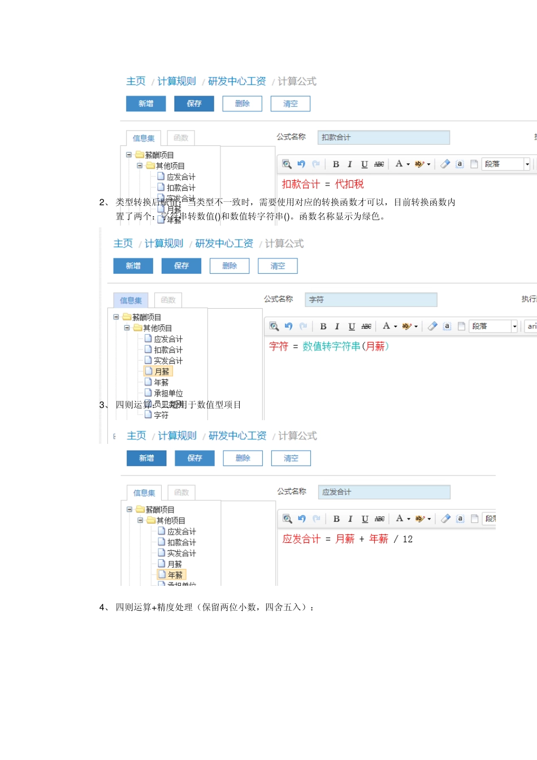Toggle Underline in the 扣款合计 formula editor
537x760 pixels.
pos(365,164)
